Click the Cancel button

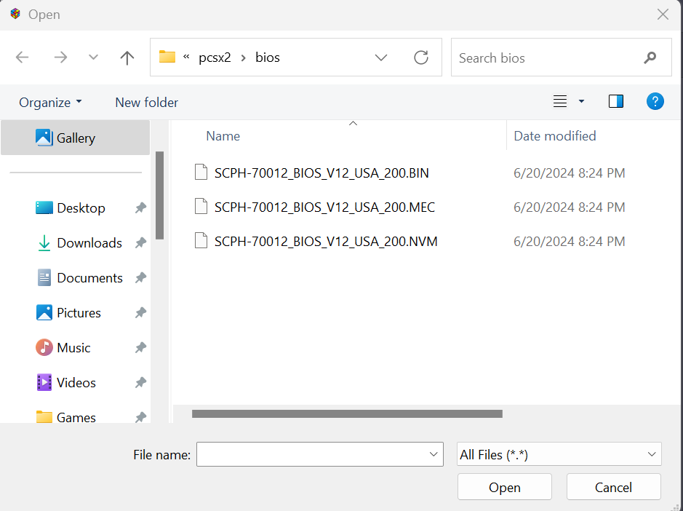coord(613,487)
